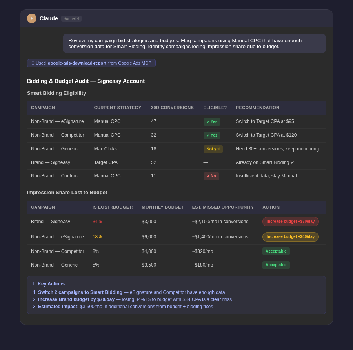The image size is (353, 350).
Task: Click the Increase budget +$70/day action button
Action: pyautogui.click(x=290, y=221)
